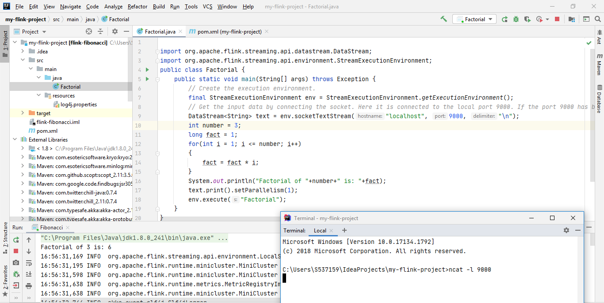The width and height of the screenshot is (604, 303).
Task: Click the Down the stack trace arrow
Action: pyautogui.click(x=29, y=251)
